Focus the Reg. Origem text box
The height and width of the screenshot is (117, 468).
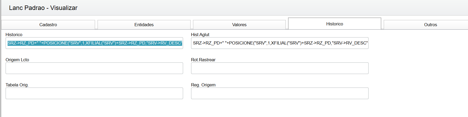pyautogui.click(x=280, y=93)
